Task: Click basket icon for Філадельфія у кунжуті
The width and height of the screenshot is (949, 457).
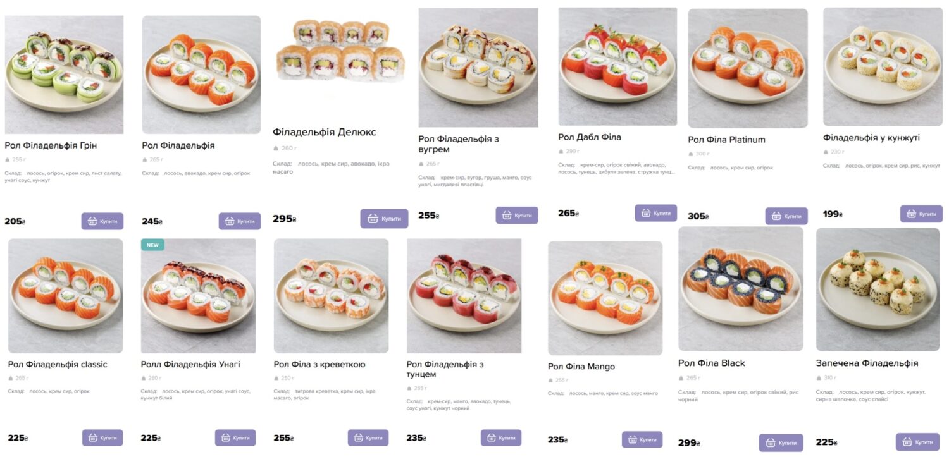Action: 912,214
